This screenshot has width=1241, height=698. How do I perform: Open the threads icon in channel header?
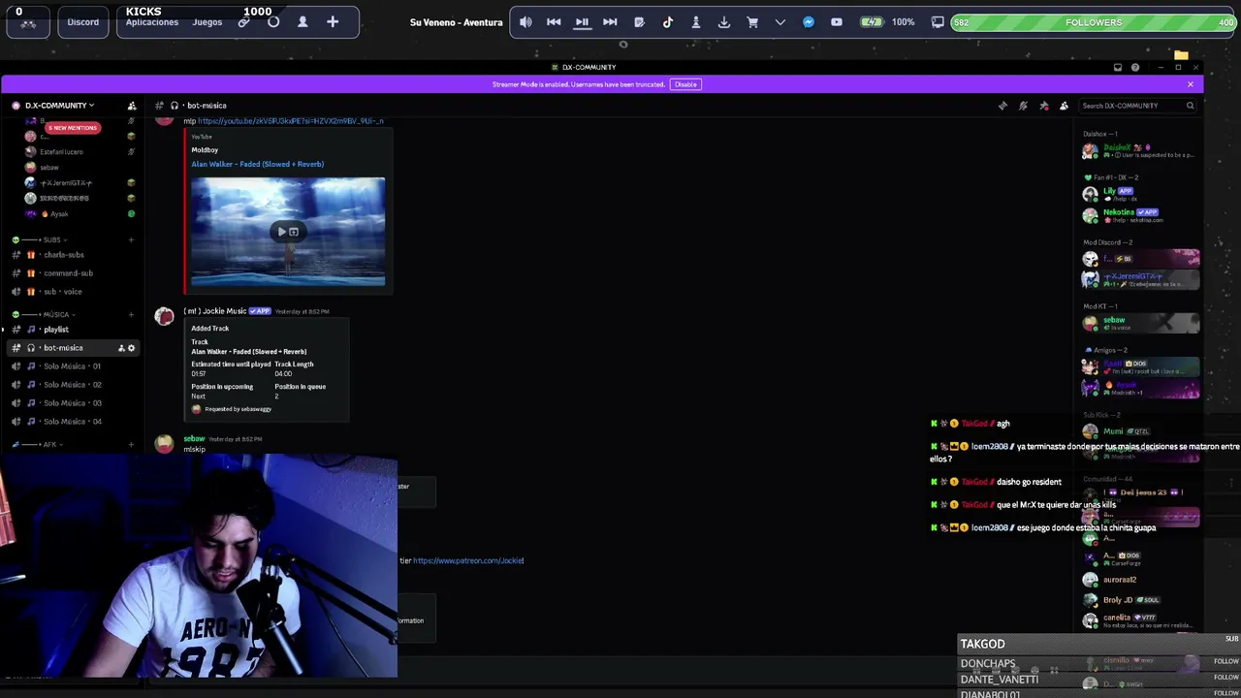click(x=1002, y=106)
